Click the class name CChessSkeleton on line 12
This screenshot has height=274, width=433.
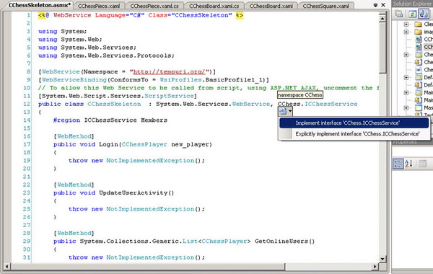pos(114,104)
